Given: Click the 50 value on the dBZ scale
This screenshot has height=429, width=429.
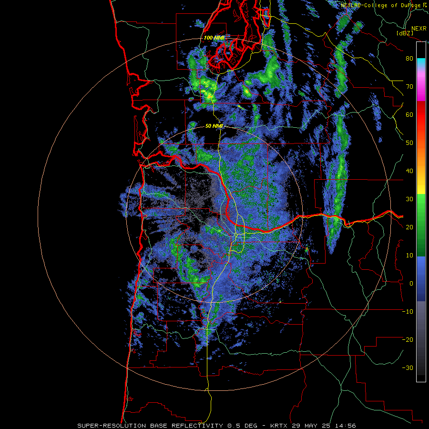Looking at the screenshot, I should tap(409, 143).
